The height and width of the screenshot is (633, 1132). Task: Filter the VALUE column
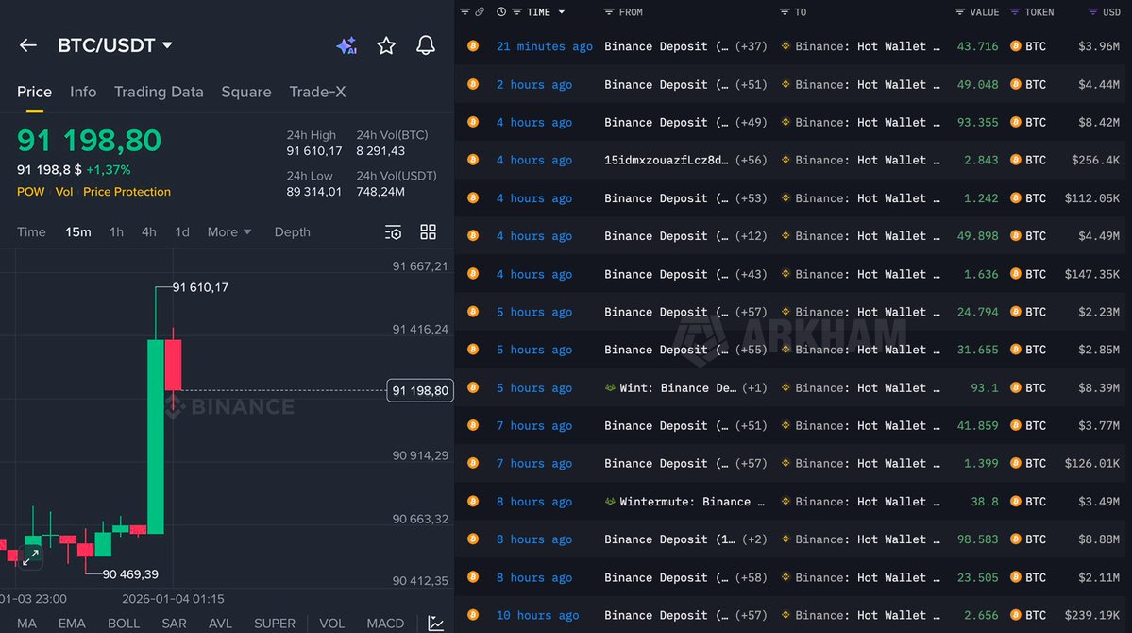(959, 11)
